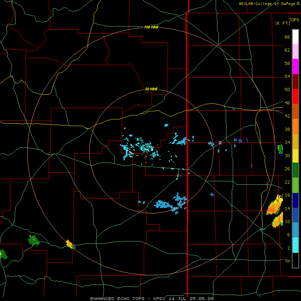Click the legend value 38
This screenshot has width=301, height=301.
[287, 129]
